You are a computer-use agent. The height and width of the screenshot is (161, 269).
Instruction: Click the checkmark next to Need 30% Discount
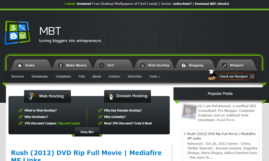tap(100, 123)
